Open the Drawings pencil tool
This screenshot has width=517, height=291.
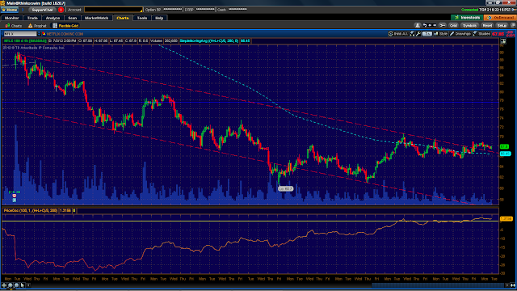tap(460, 34)
